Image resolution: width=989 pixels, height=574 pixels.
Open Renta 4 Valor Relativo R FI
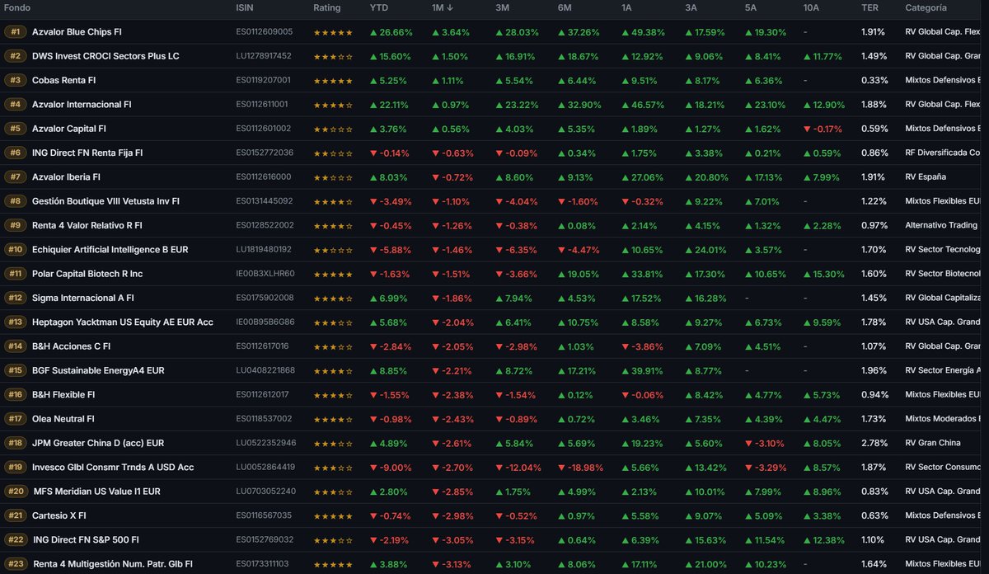[x=87, y=225]
